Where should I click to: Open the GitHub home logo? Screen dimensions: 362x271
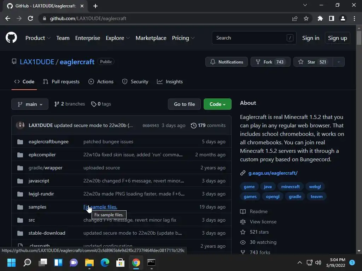click(11, 37)
